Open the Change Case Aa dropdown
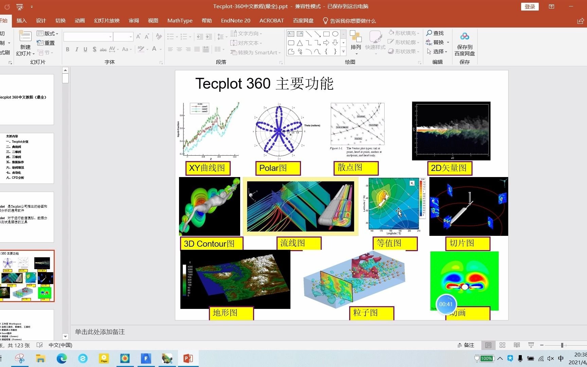This screenshot has width=587, height=367. [x=127, y=49]
